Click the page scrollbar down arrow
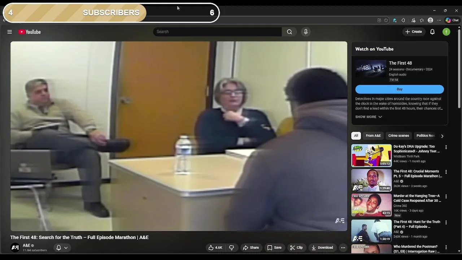Screen dimensions: 462x260 tap(459, 251)
